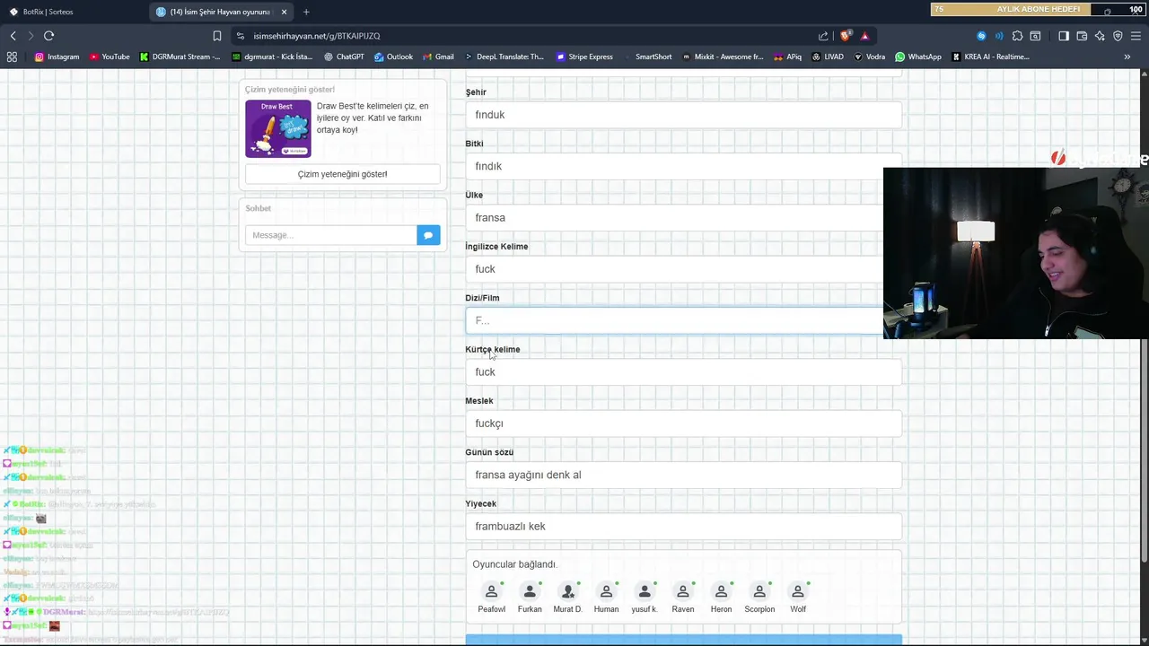Open the WhatsApp bookmark
Screen dimensions: 1149x646
click(918, 57)
